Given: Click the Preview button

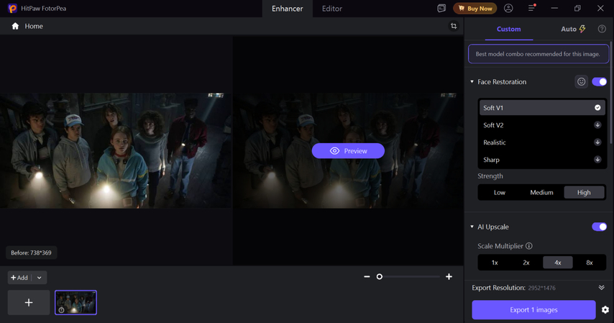Looking at the screenshot, I should tap(348, 151).
